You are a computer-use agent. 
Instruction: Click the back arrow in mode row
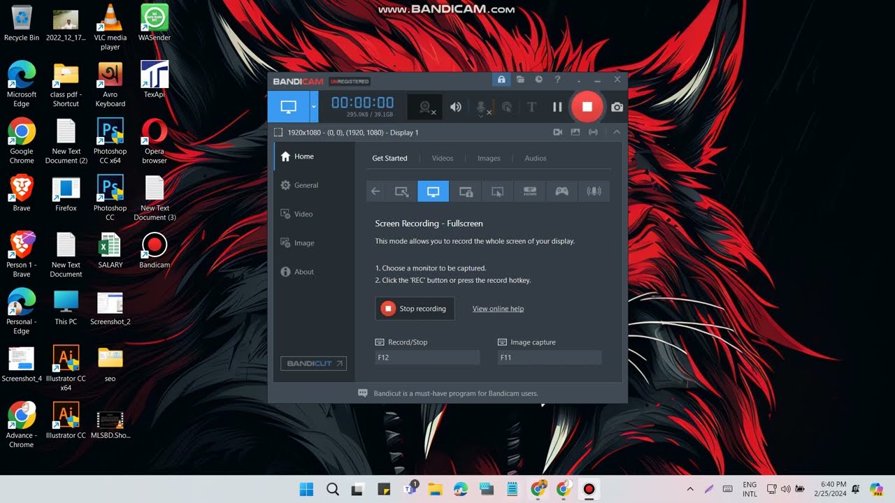click(x=375, y=191)
